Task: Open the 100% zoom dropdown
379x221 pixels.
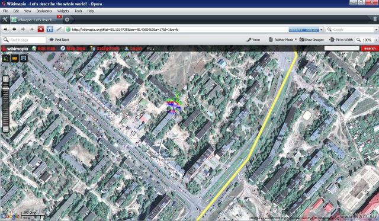Action: tap(376, 40)
